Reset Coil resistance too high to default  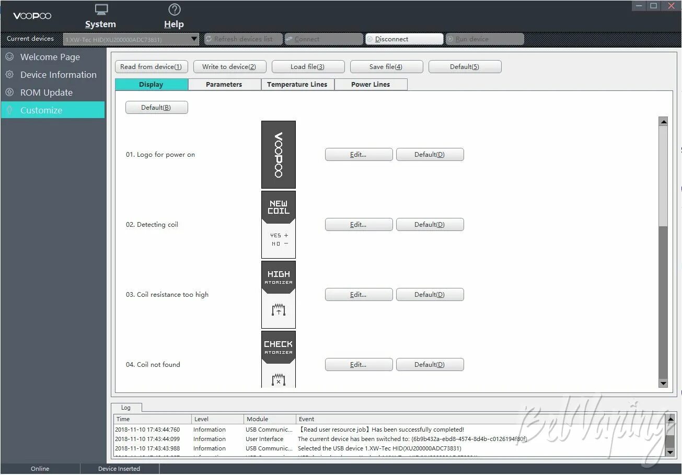[x=430, y=295]
